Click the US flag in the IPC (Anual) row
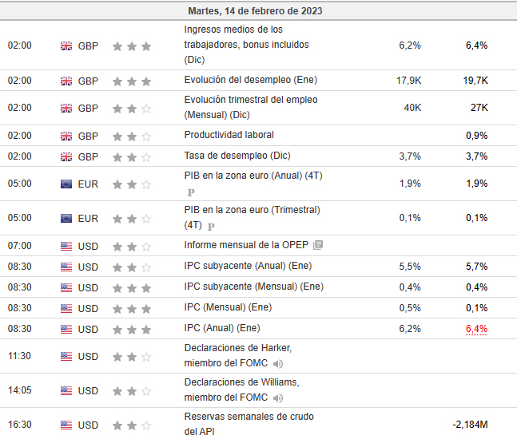Viewport: 517px width, 439px height. (x=66, y=329)
